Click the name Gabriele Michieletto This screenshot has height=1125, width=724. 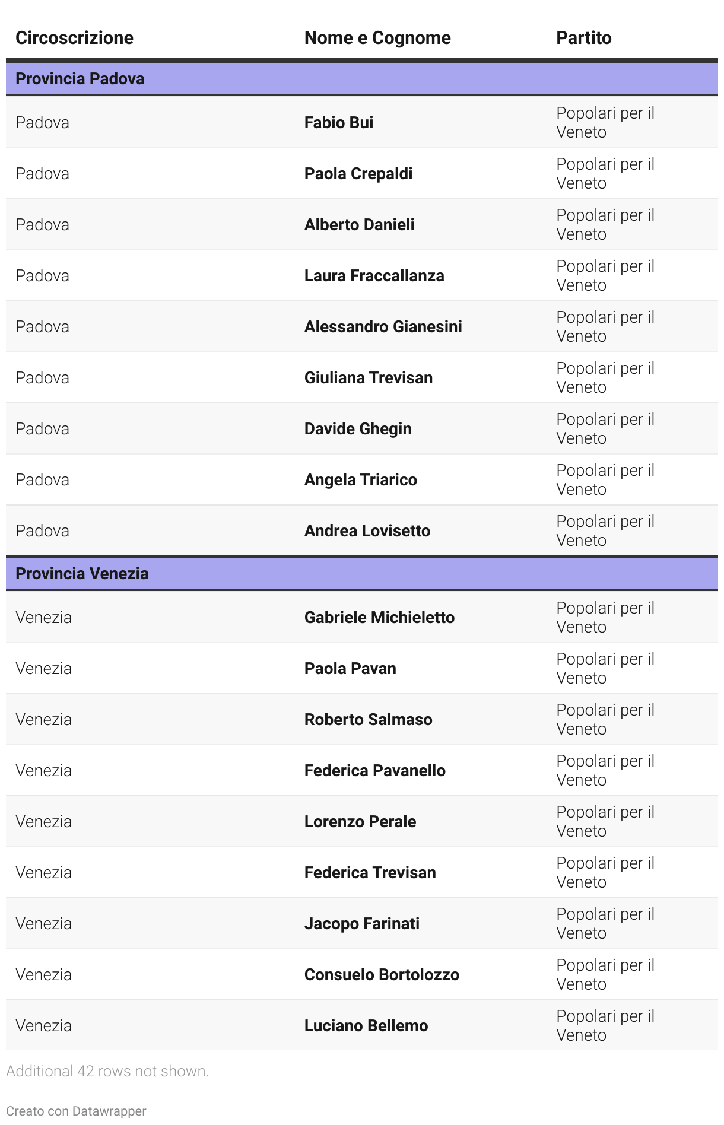[x=380, y=618]
